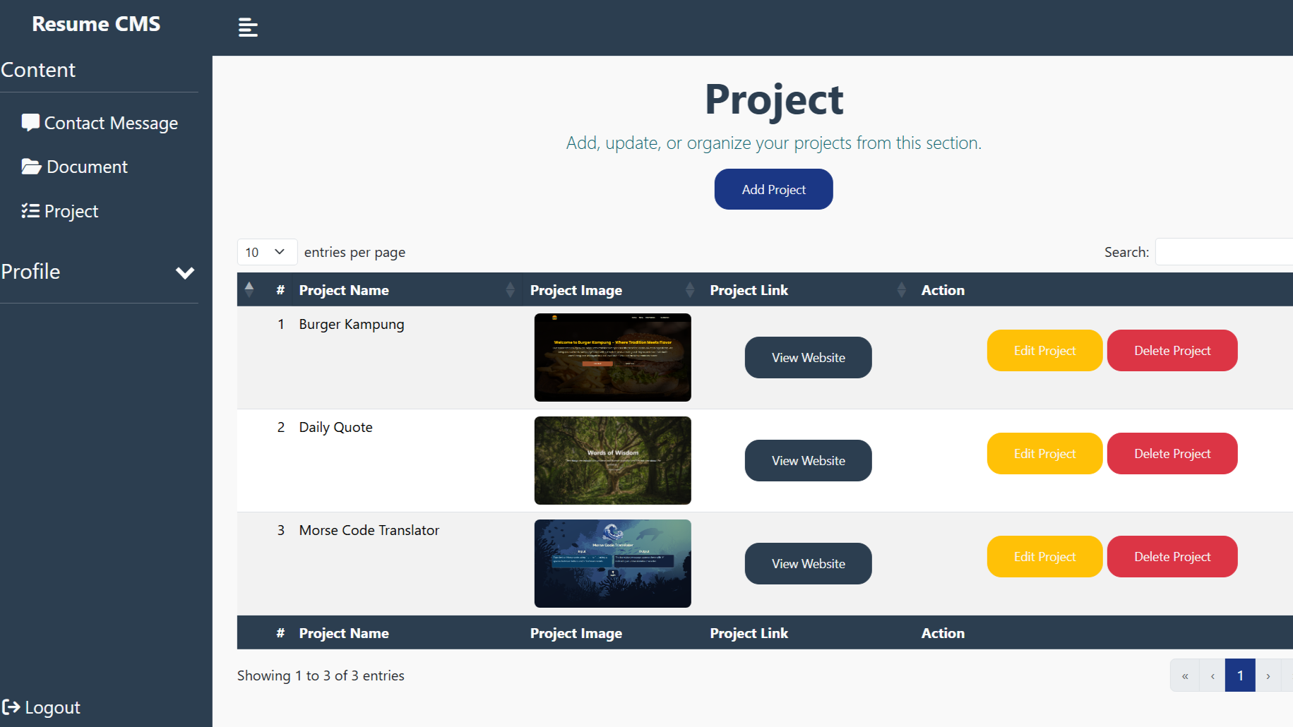Delete the Morse Code Translator project
This screenshot has width=1293, height=727.
1172,556
